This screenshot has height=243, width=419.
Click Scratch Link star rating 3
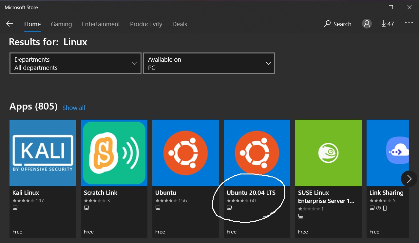click(x=97, y=201)
